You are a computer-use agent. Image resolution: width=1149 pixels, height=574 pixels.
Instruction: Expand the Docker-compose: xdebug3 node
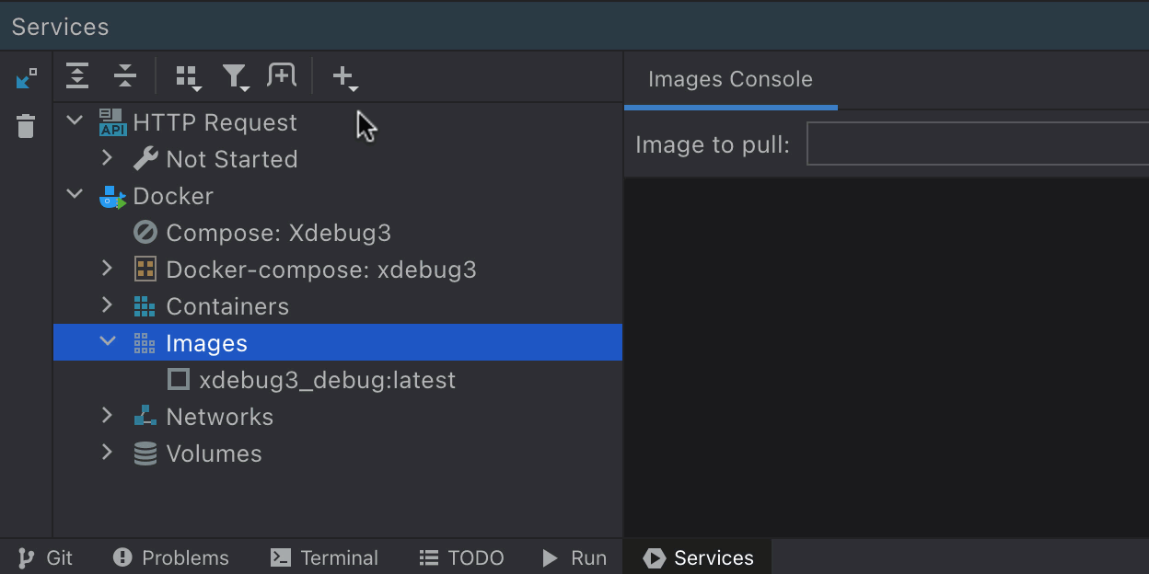(x=108, y=269)
